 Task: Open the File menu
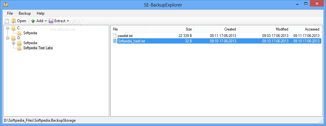(x=10, y=13)
